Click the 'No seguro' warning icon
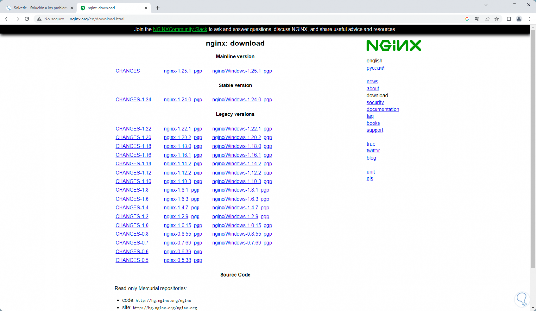 pos(39,19)
